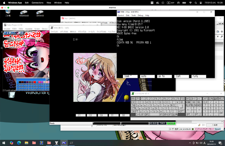Image resolution: width=225 pixels, height=146 pixels.
Task: Open デバッグ(D) menu in XM6
Action: point(82,32)
